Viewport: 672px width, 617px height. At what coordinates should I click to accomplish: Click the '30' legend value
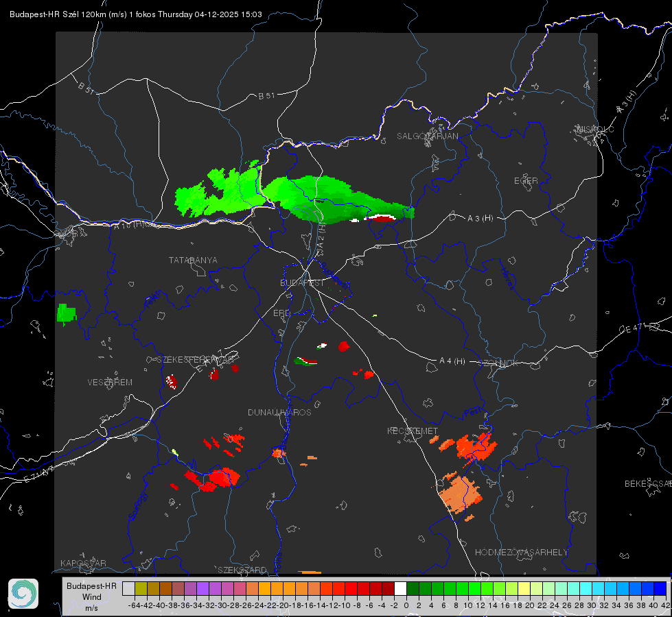coord(592,605)
